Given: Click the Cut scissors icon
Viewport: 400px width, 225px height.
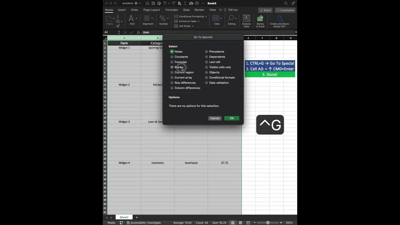Looking at the screenshot, I should click(118, 17).
